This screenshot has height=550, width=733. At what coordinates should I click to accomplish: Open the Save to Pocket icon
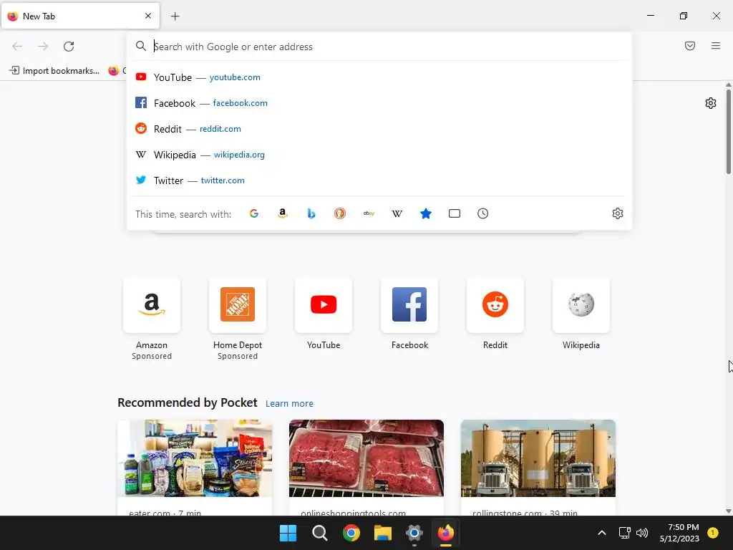(690, 46)
